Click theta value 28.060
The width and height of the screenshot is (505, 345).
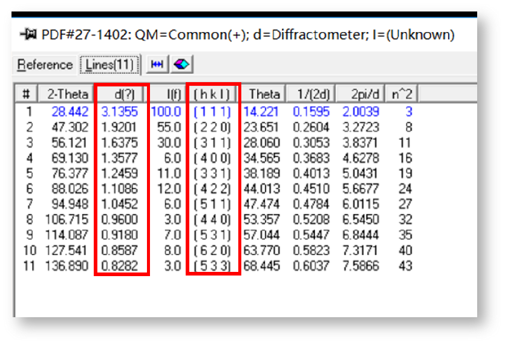point(262,143)
